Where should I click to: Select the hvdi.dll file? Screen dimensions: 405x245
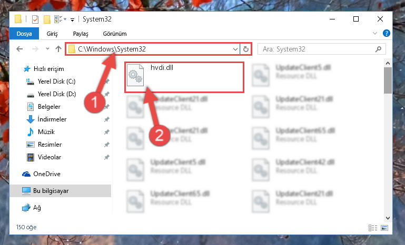(x=184, y=77)
